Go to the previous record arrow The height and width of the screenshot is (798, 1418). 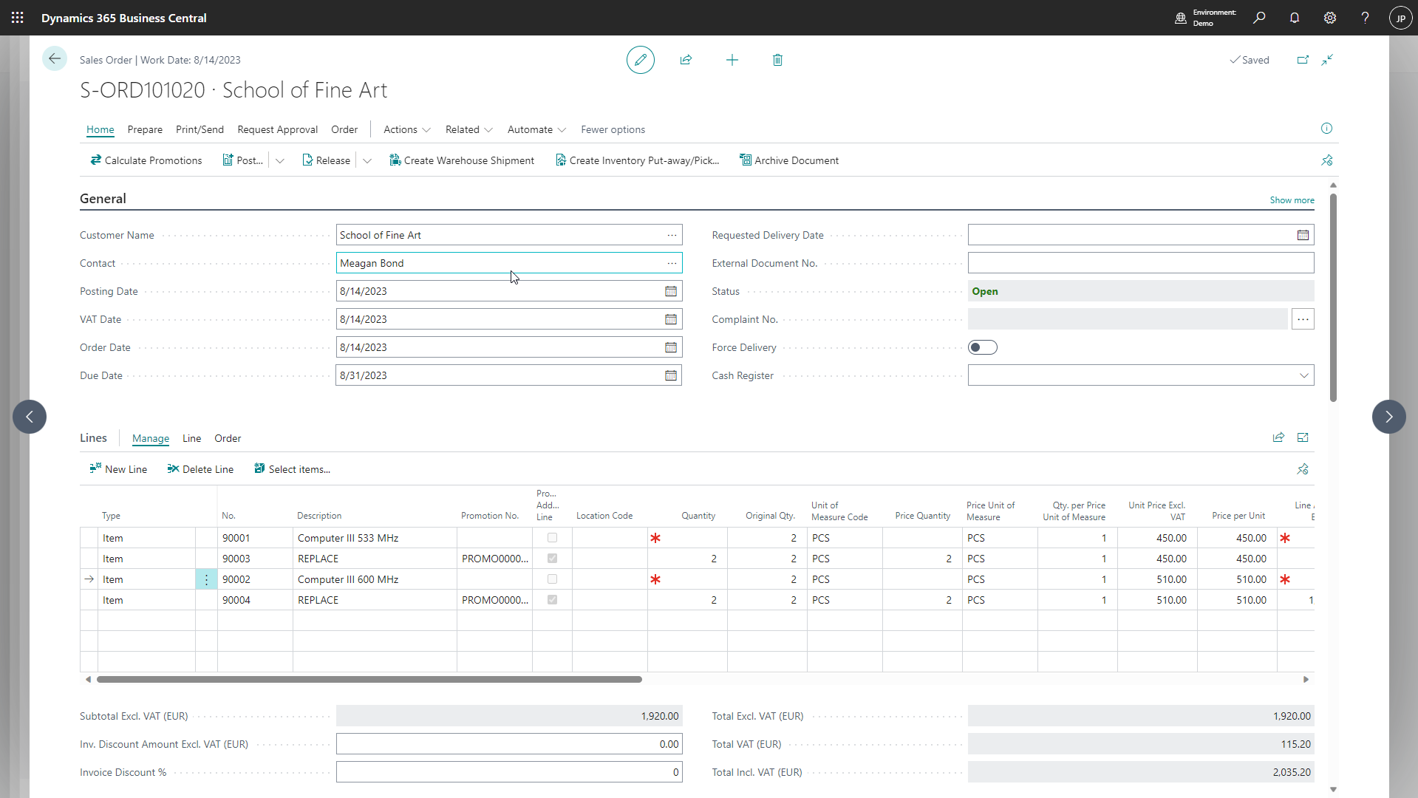pos(30,417)
